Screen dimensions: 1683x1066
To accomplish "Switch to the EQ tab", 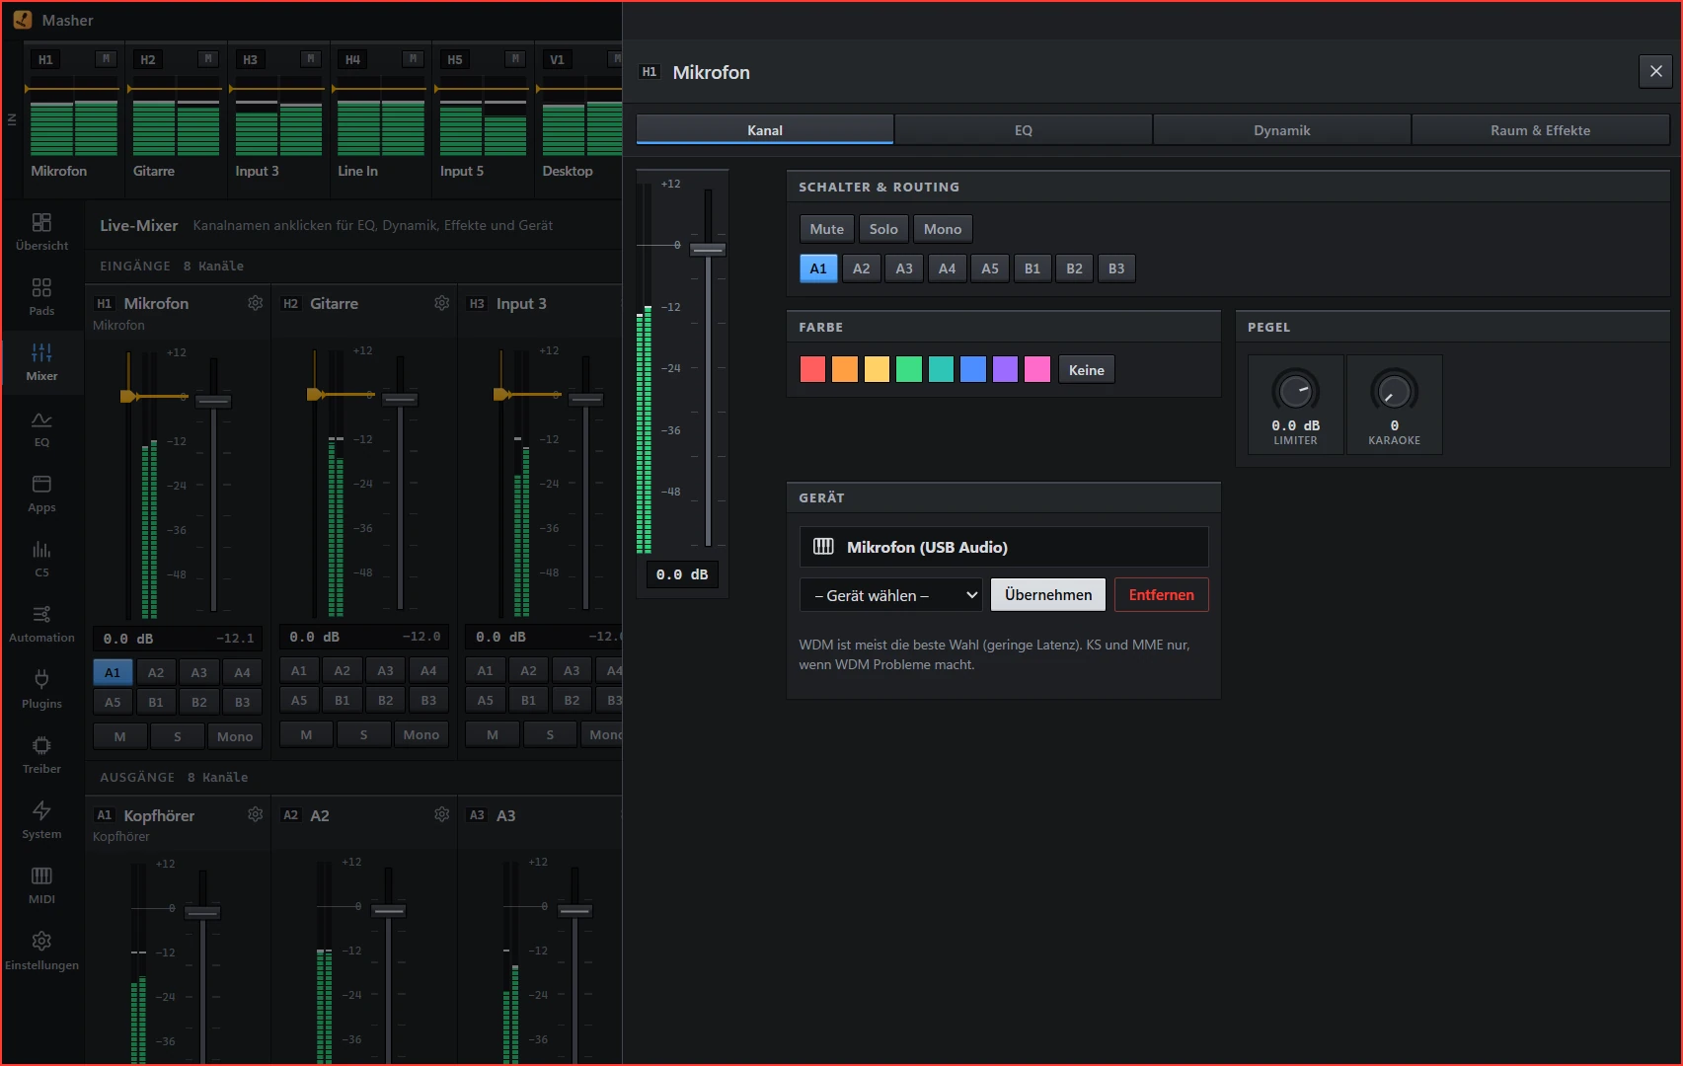I will pos(1024,130).
